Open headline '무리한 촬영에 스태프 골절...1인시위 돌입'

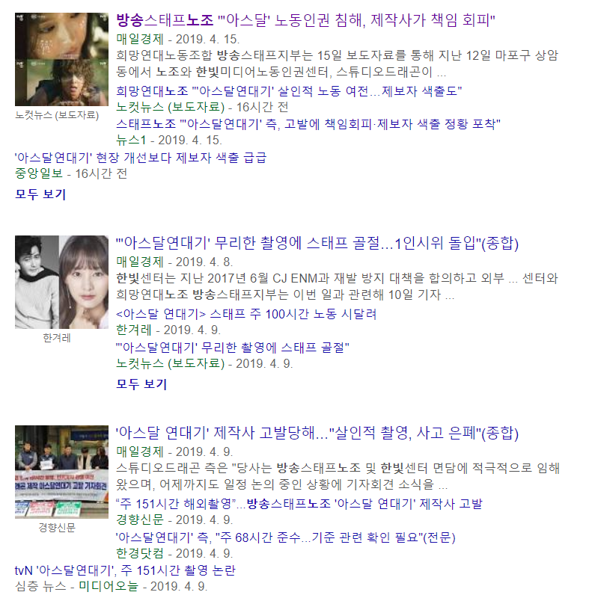click(x=317, y=243)
